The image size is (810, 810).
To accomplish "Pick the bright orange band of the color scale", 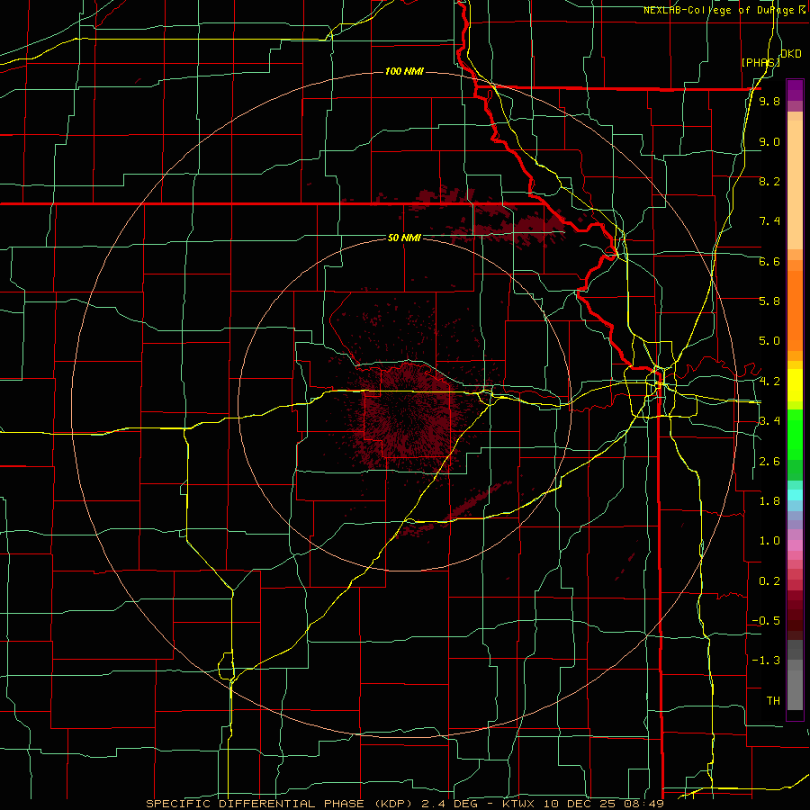I will pyautogui.click(x=795, y=311).
